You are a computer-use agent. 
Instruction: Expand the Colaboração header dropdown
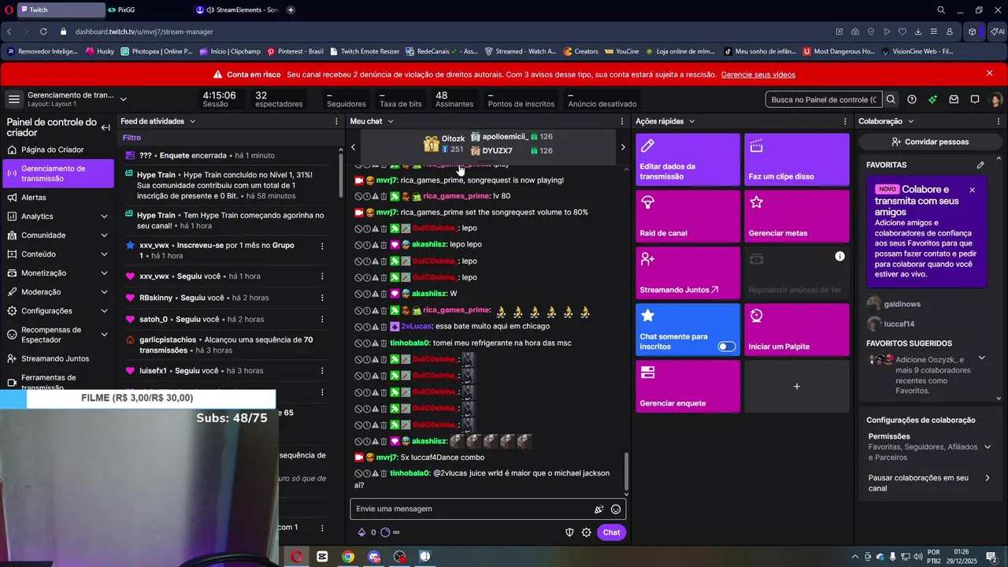910,121
